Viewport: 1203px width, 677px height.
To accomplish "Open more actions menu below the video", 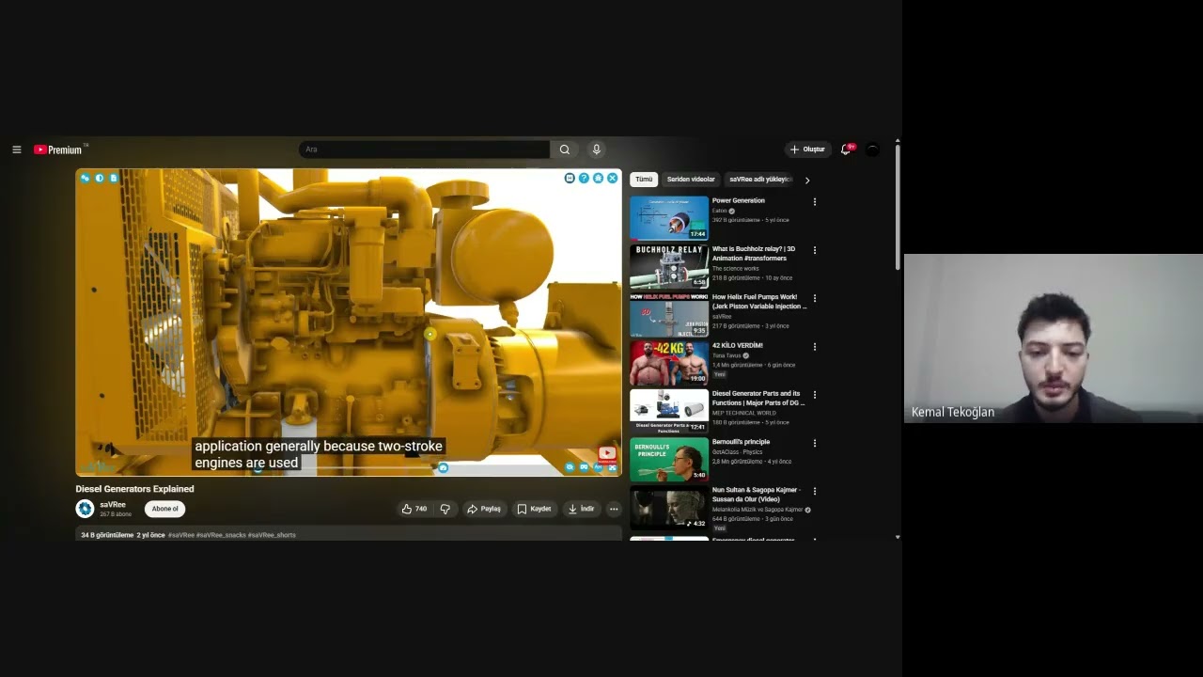I will pos(614,509).
